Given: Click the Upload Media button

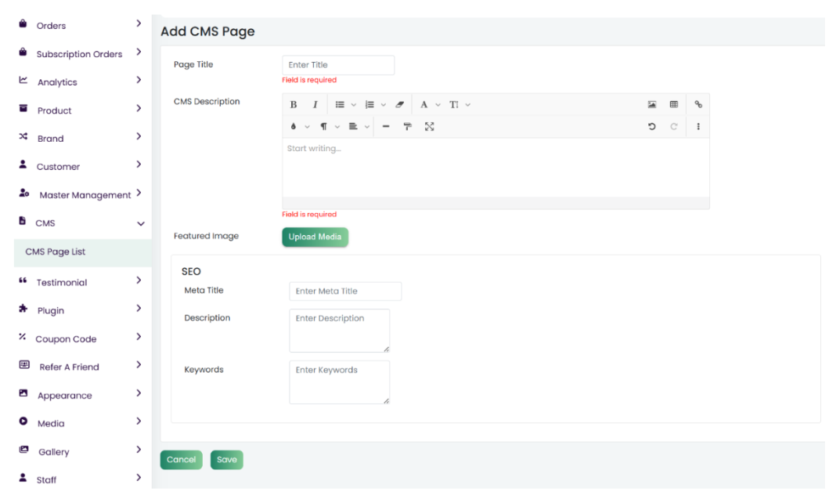Looking at the screenshot, I should click(x=315, y=237).
